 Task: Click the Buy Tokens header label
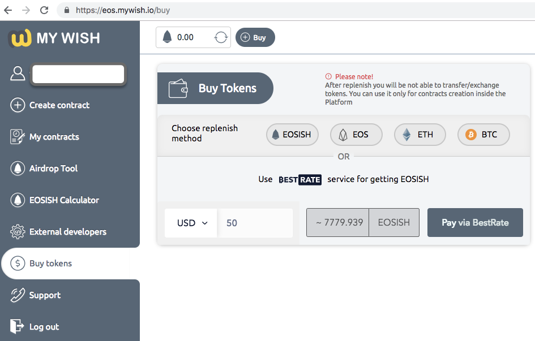pyautogui.click(x=228, y=88)
